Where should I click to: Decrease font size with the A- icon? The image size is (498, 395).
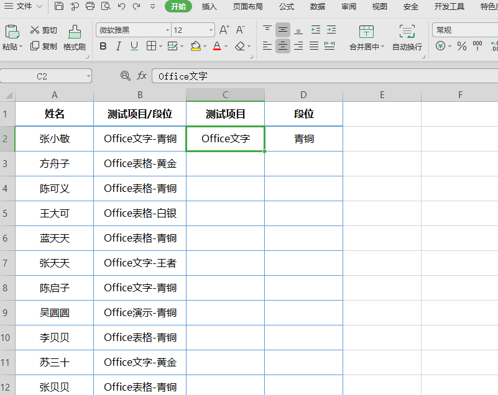pos(240,30)
